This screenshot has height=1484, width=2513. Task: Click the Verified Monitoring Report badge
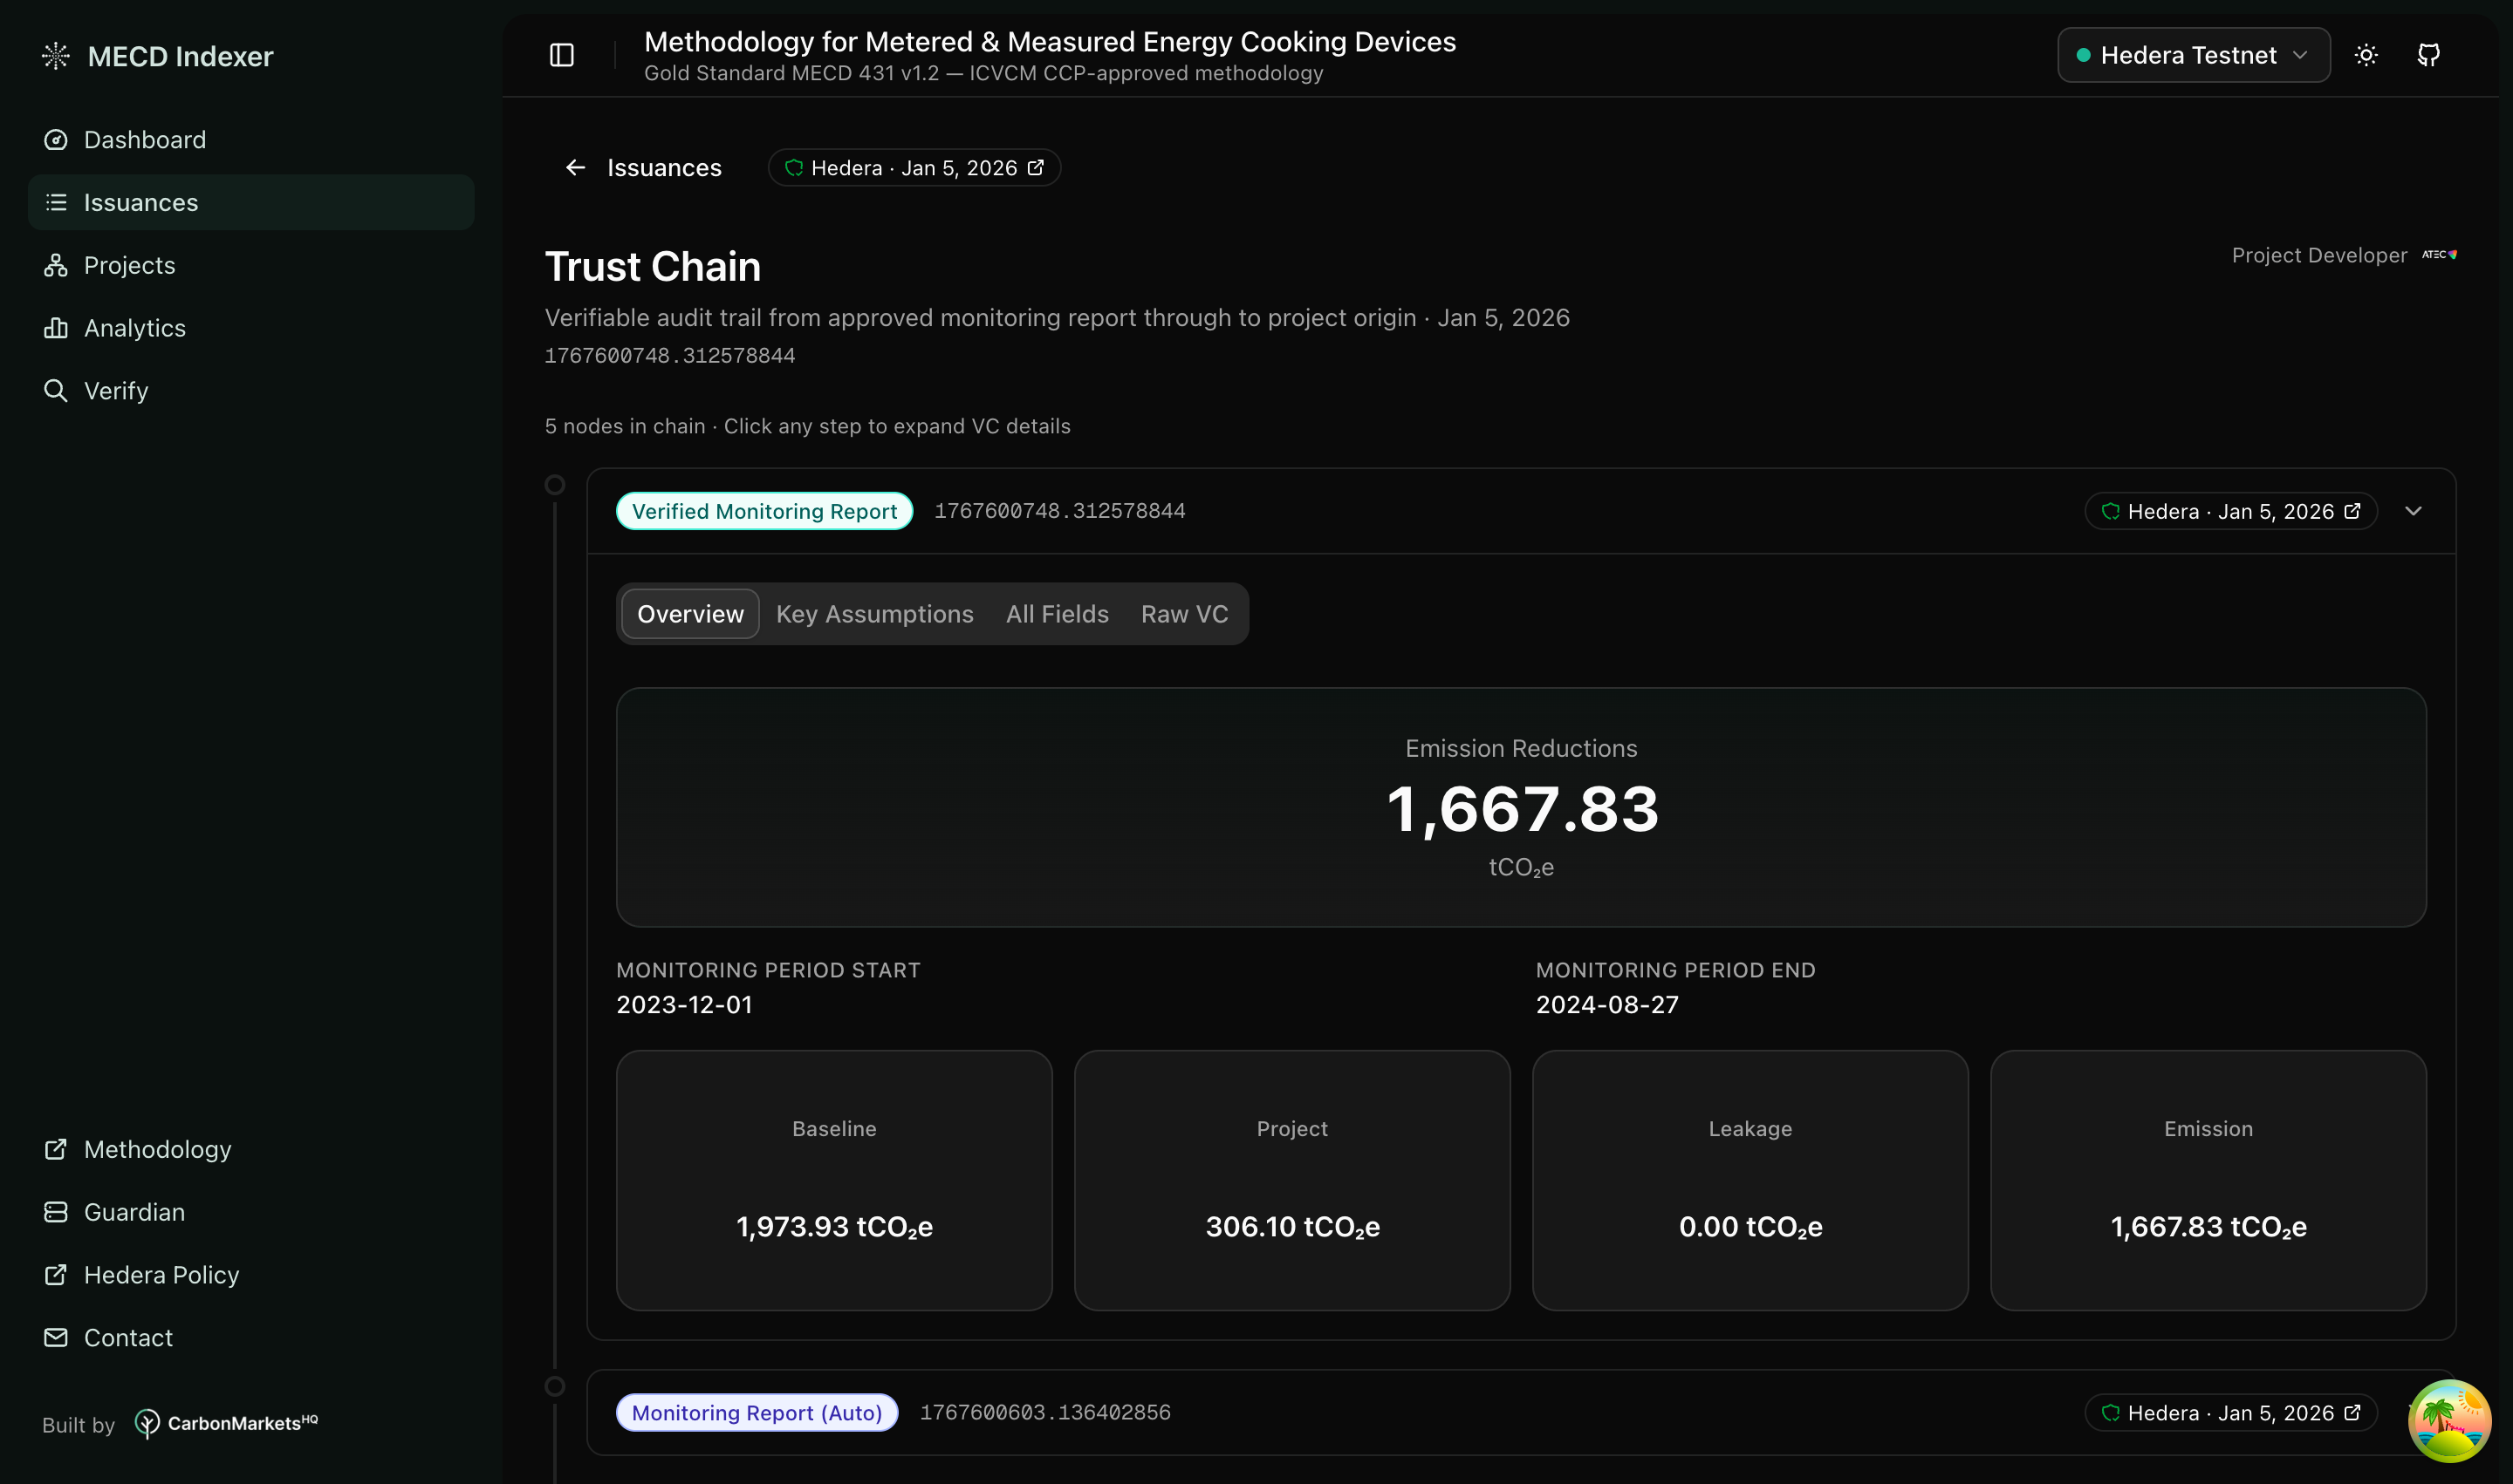[x=763, y=511]
